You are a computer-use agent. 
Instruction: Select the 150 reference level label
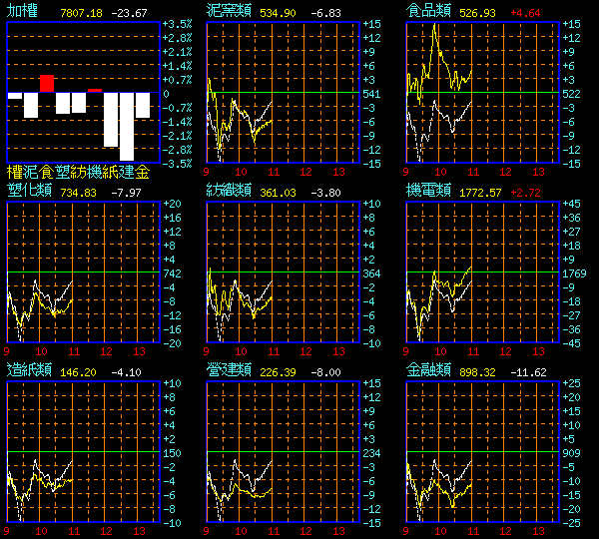pyautogui.click(x=172, y=453)
